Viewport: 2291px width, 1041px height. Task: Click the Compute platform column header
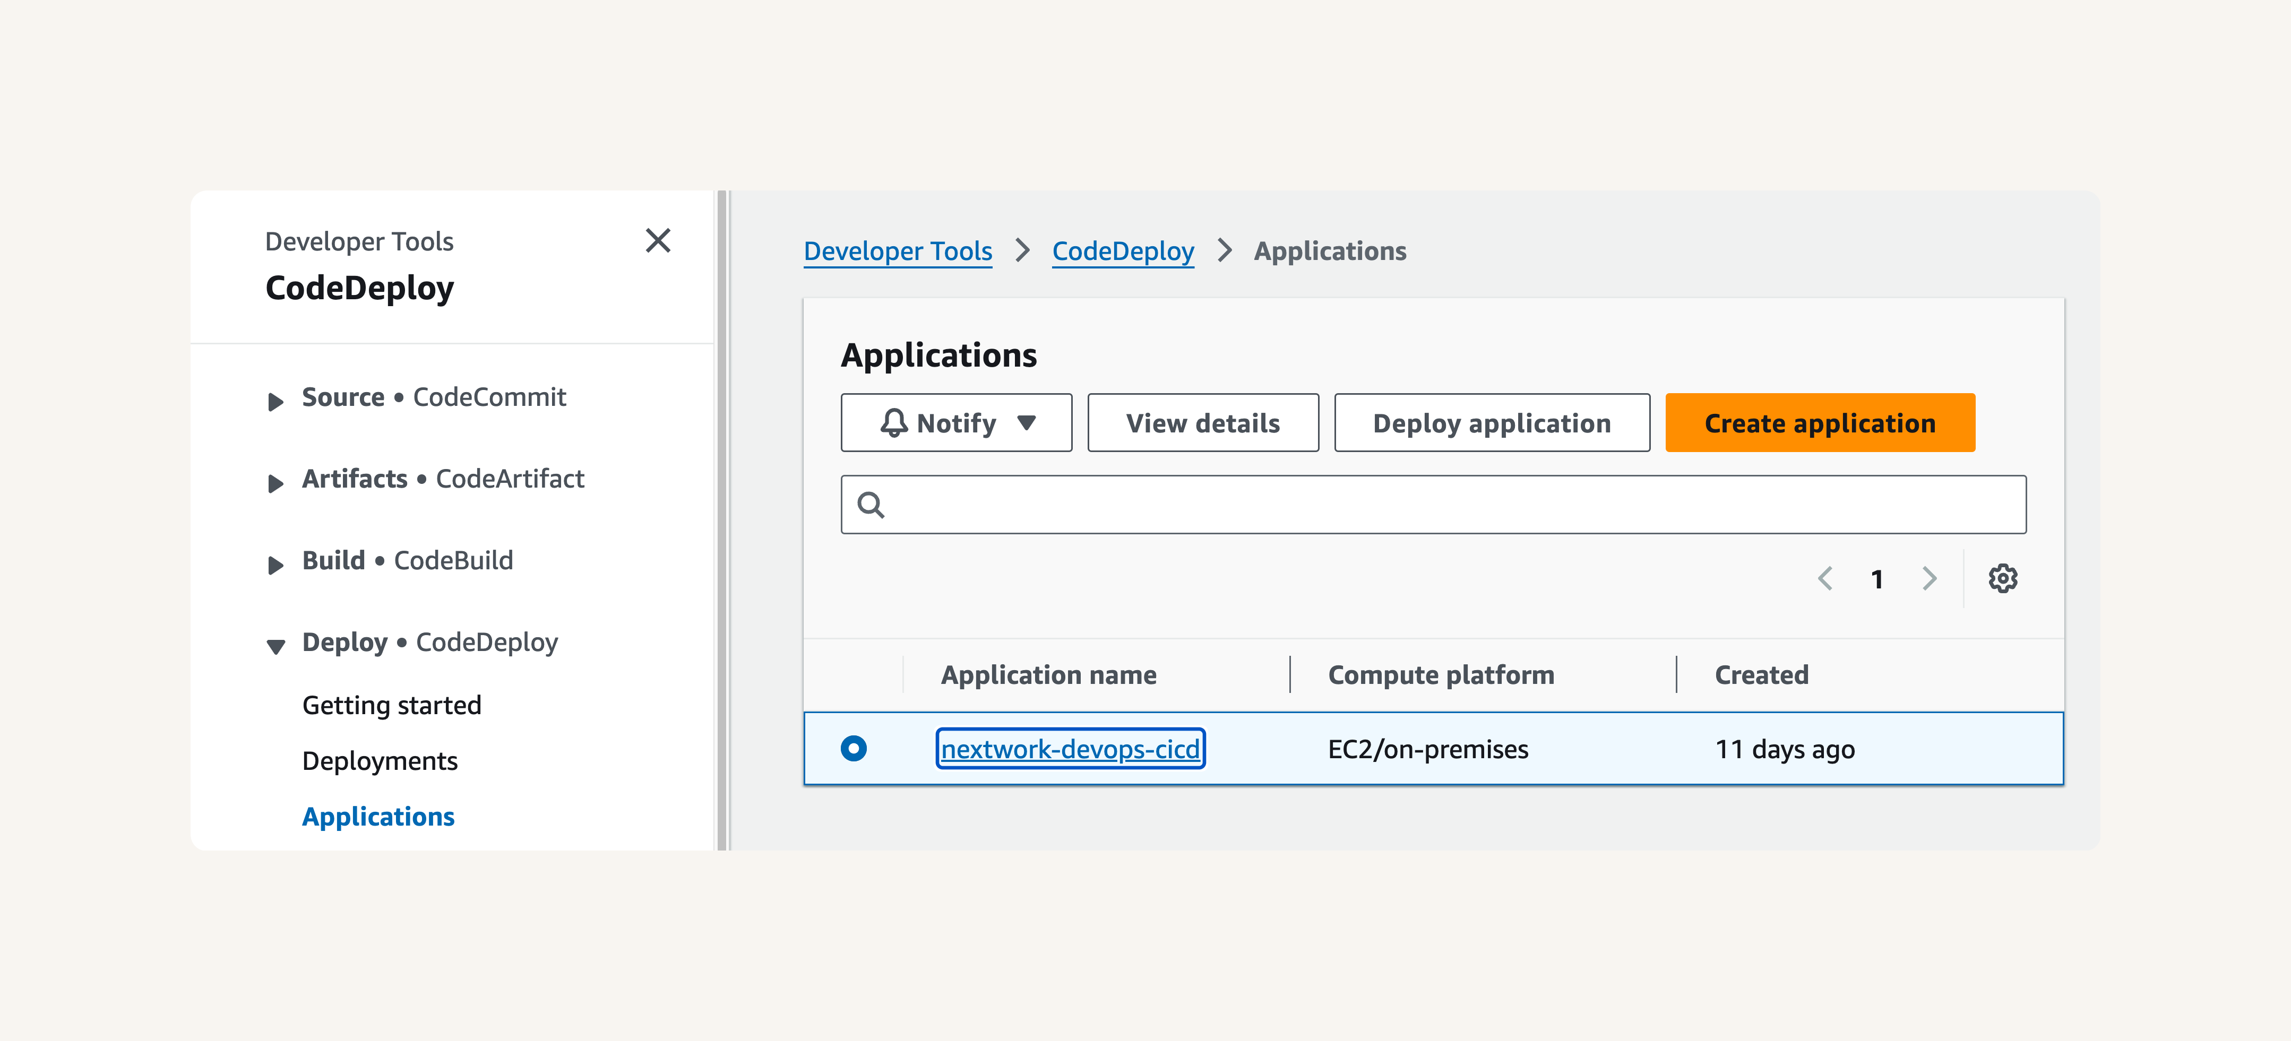pos(1441,675)
